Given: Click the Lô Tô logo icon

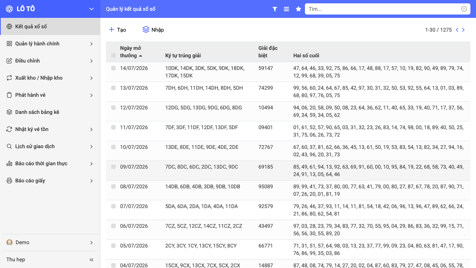Looking at the screenshot, I should pos(9,9).
